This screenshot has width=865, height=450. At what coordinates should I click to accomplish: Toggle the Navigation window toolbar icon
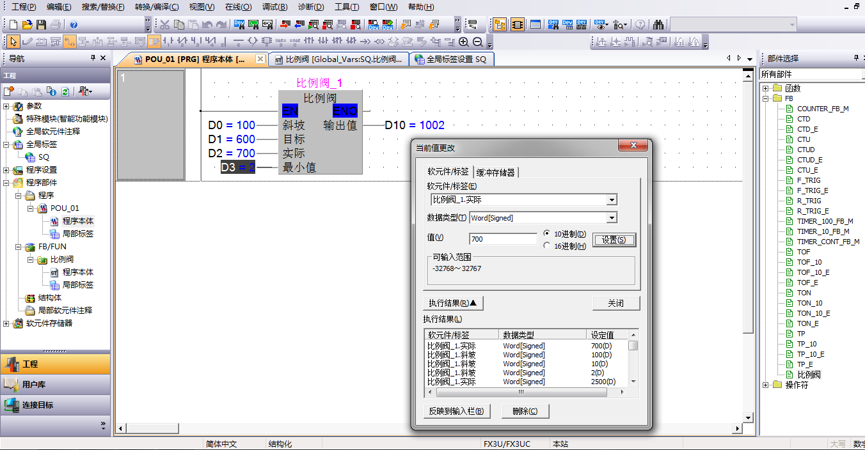click(500, 25)
